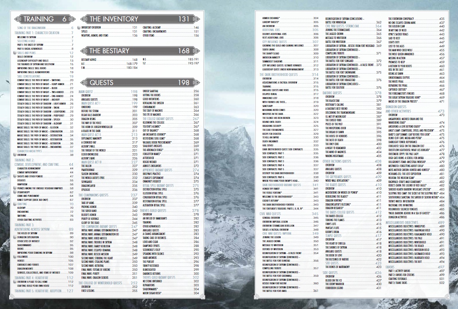458x309 pixels.
Task: Click the icon beside the Crafting heading
Action: point(15,204)
